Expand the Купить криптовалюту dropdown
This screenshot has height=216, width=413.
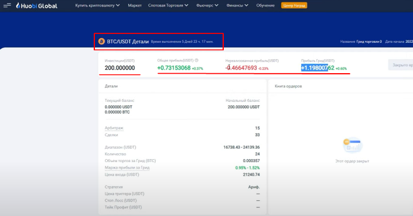click(97, 5)
